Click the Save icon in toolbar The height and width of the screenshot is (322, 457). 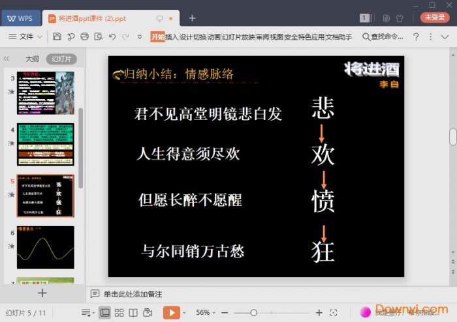(57, 37)
